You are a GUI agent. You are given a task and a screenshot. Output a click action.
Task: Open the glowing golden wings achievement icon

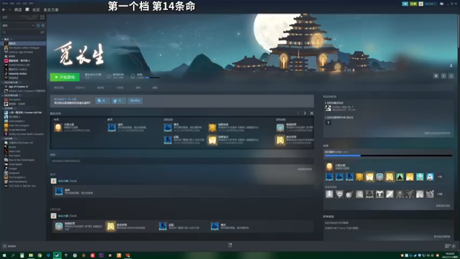[x=369, y=177]
